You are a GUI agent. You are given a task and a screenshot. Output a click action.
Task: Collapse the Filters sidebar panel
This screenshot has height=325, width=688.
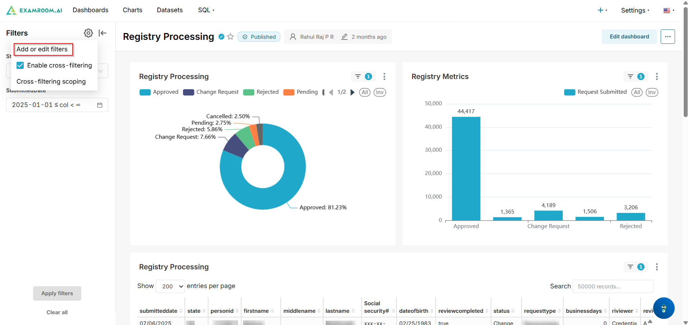coord(102,33)
